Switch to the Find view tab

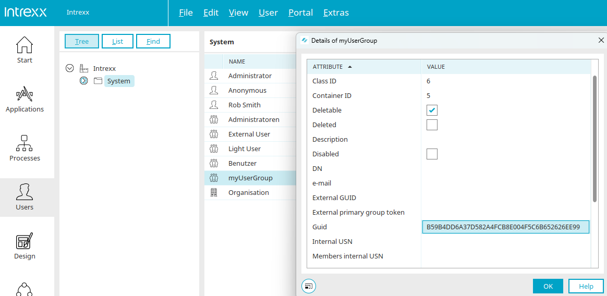(x=153, y=41)
